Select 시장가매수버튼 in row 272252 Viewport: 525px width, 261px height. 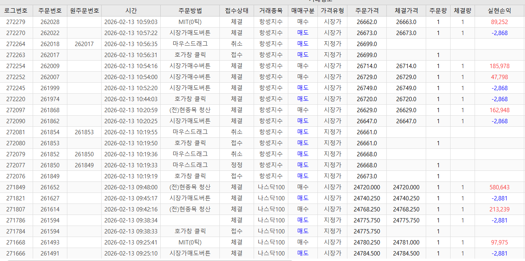(190, 77)
